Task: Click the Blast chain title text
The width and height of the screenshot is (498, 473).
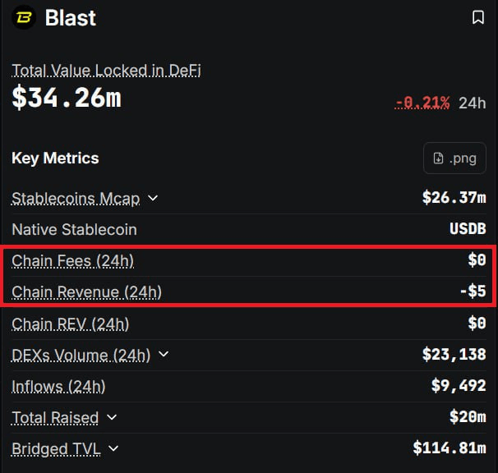Action: [x=70, y=17]
